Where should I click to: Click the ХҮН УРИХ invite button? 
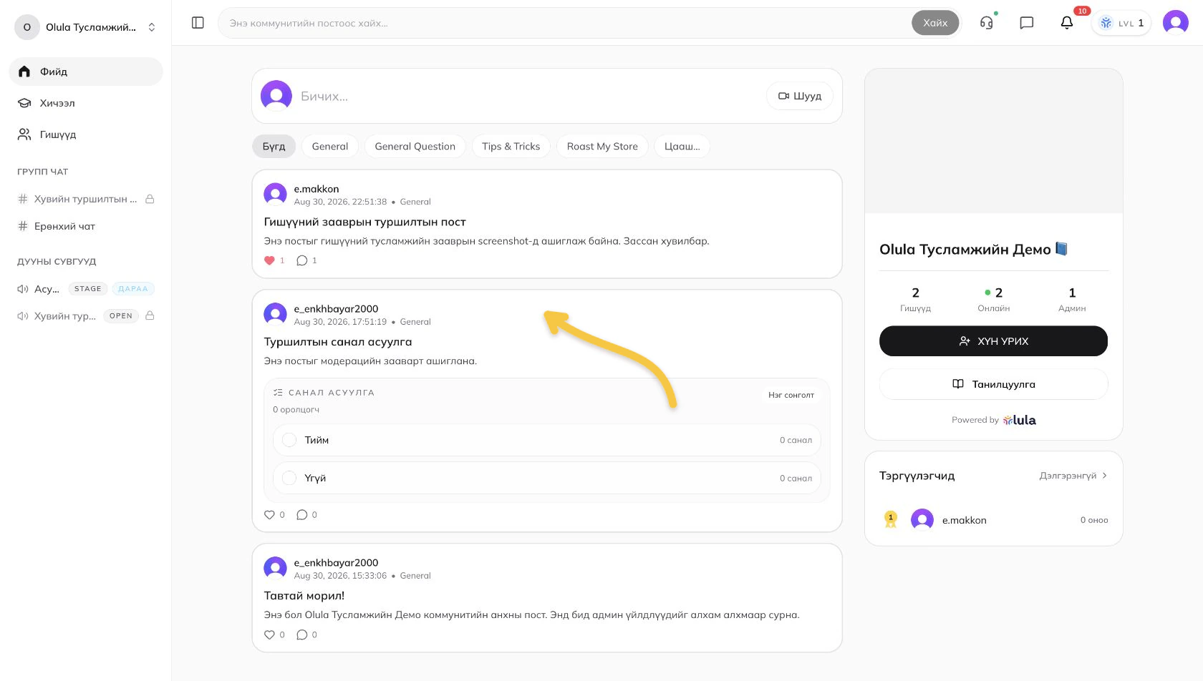click(993, 341)
